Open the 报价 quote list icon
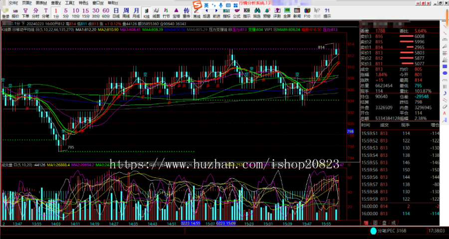 (15, 13)
